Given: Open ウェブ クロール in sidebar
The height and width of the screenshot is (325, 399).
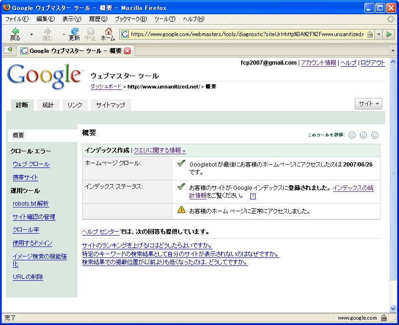Looking at the screenshot, I should [31, 164].
